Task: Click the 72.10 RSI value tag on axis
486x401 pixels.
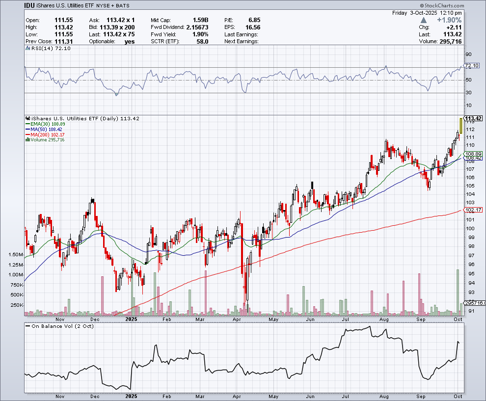Action: click(472, 66)
